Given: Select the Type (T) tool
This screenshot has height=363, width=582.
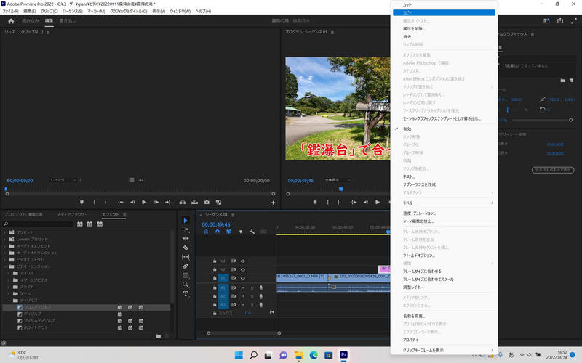Looking at the screenshot, I should point(186,294).
